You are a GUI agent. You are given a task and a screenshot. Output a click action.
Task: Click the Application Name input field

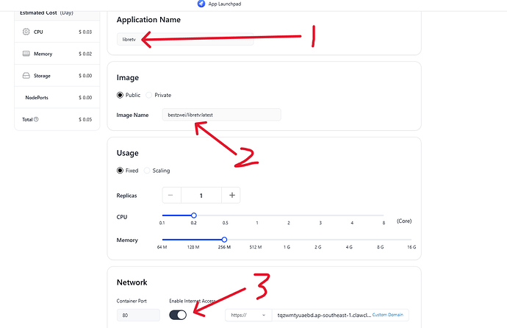coord(185,39)
